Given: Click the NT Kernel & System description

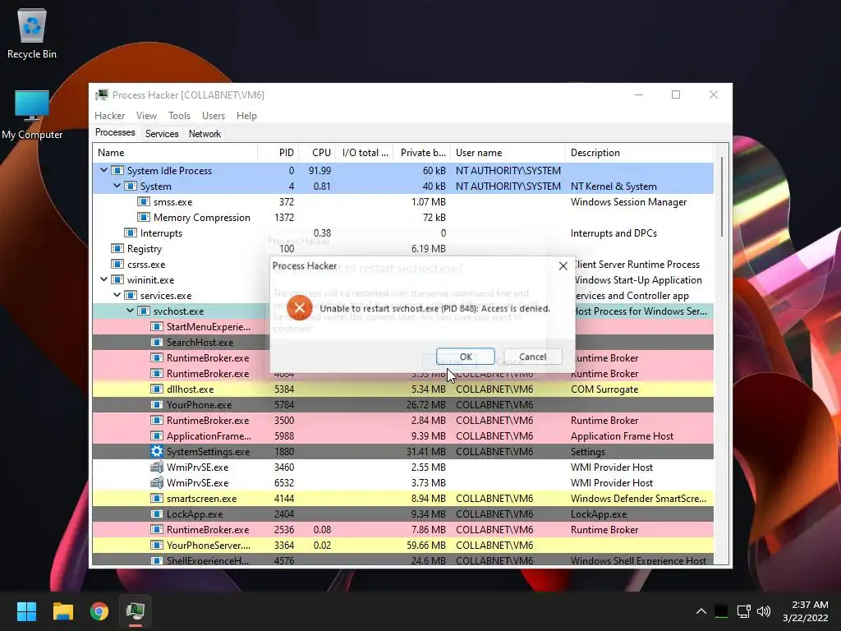Looking at the screenshot, I should click(x=614, y=187).
